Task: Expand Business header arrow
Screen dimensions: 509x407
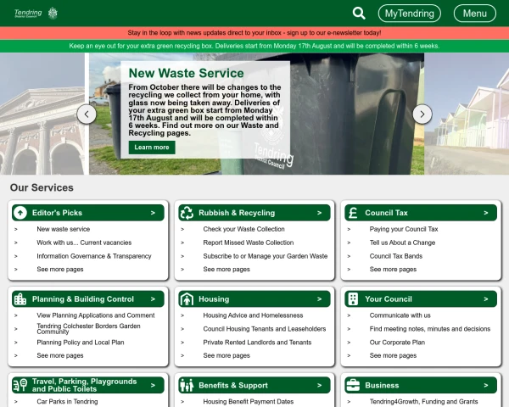Action: pos(486,385)
